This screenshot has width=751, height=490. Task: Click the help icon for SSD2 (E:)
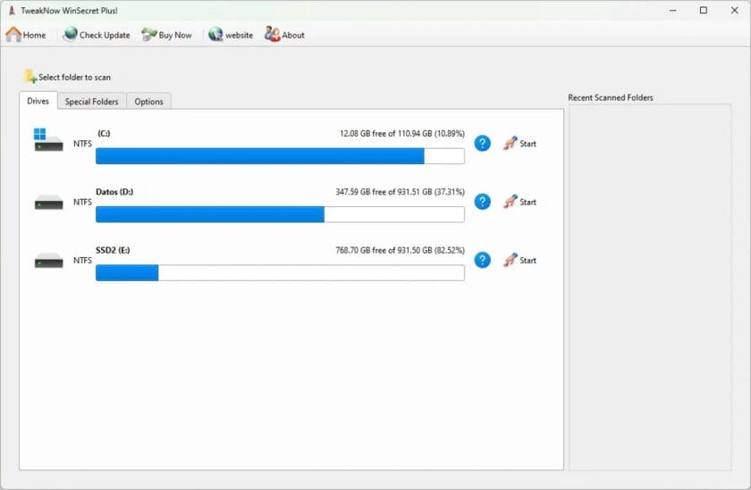coord(482,260)
